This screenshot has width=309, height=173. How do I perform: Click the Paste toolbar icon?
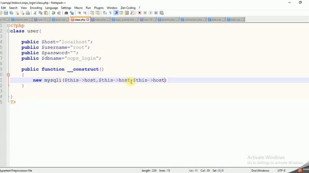(x=46, y=13)
